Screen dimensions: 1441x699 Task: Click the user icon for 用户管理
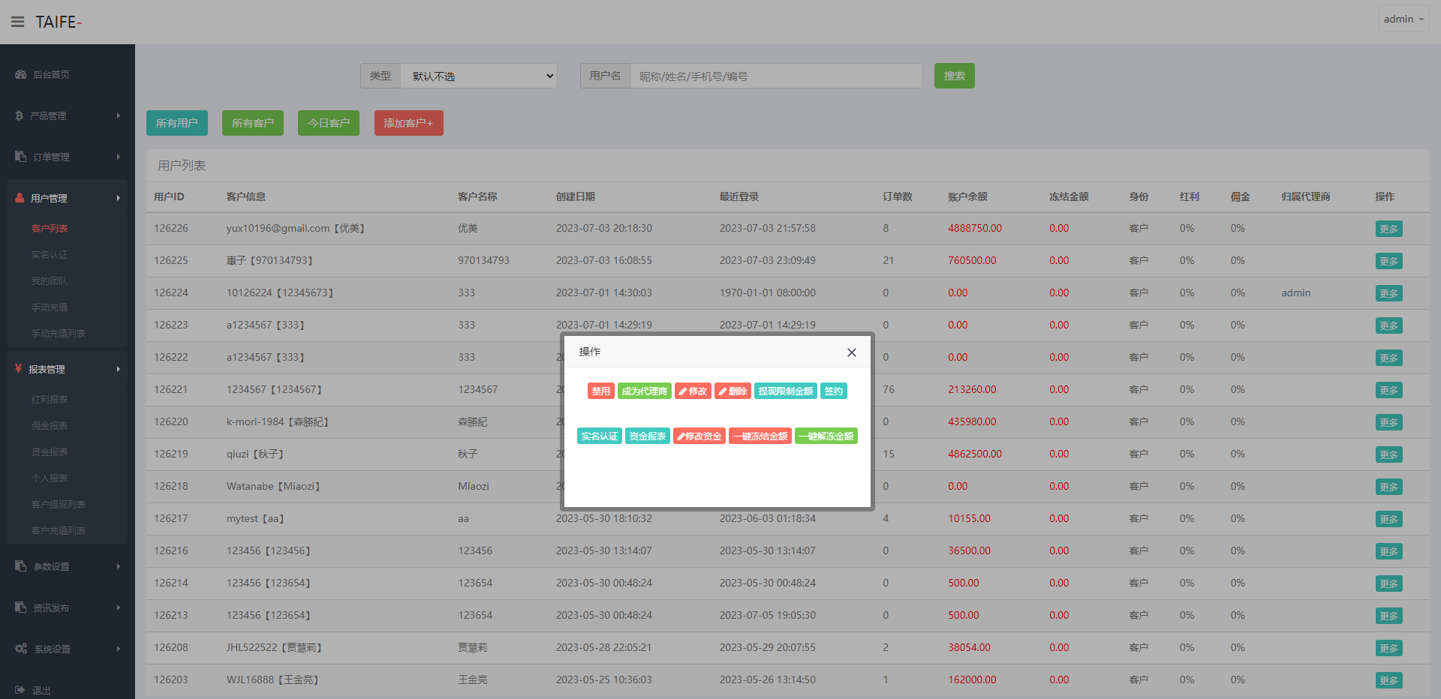20,198
